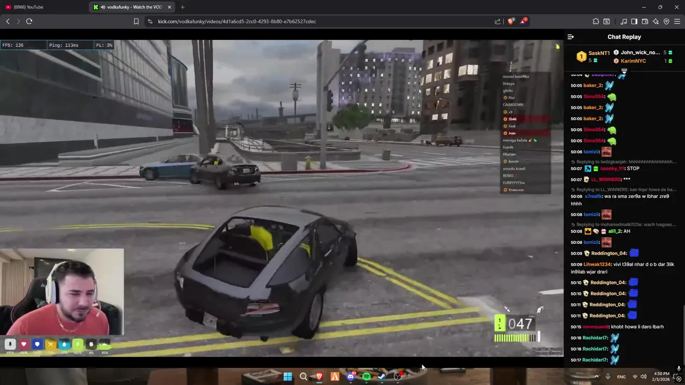This screenshot has width=685, height=385.
Task: Switch the ENG input language
Action: (x=621, y=376)
